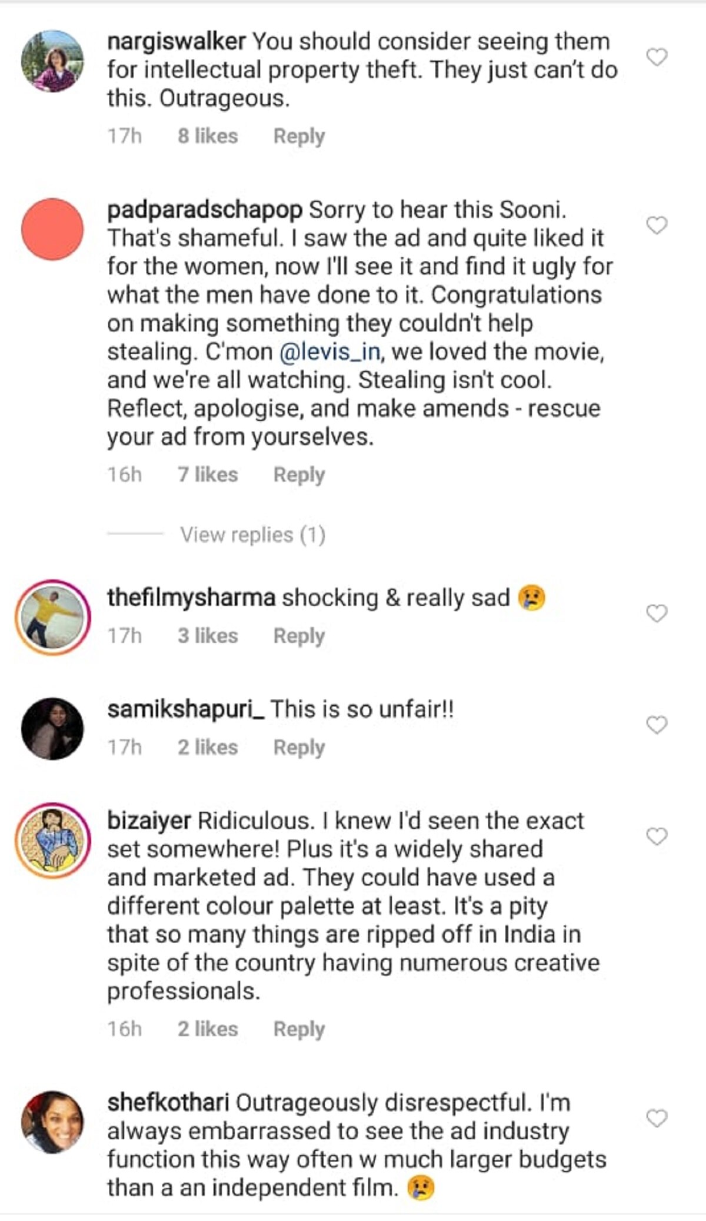This screenshot has width=706, height=1221.
Task: Reply to bizaiyer's comment
Action: coord(299,1029)
